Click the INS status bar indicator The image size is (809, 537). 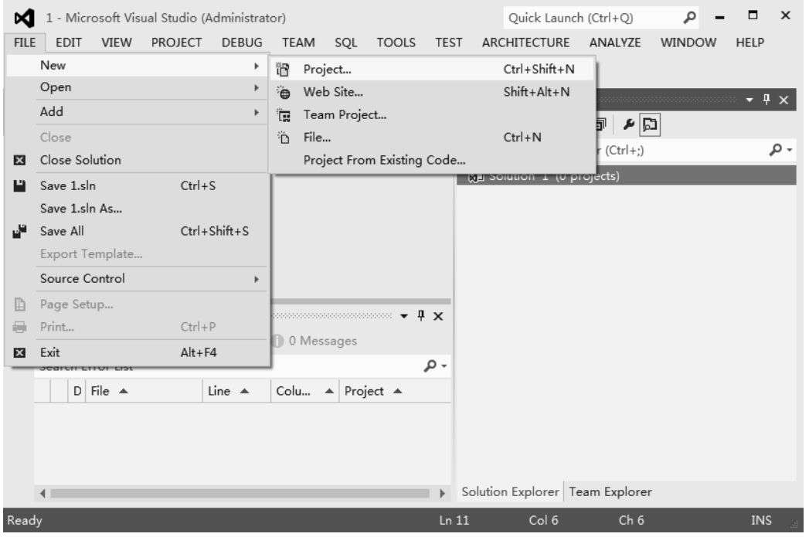tap(761, 521)
